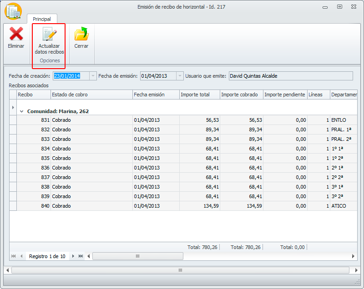Select the Principal ribbon tab
Viewport: 364px width, 289px height.
click(42, 19)
